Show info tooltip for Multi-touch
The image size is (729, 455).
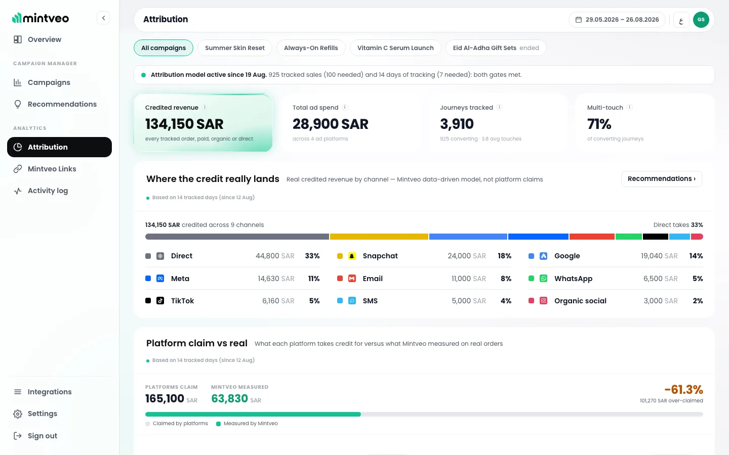629,107
